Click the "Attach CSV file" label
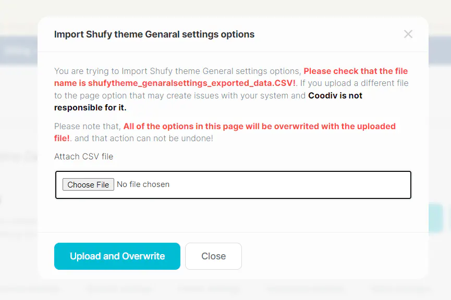 pyautogui.click(x=83, y=156)
